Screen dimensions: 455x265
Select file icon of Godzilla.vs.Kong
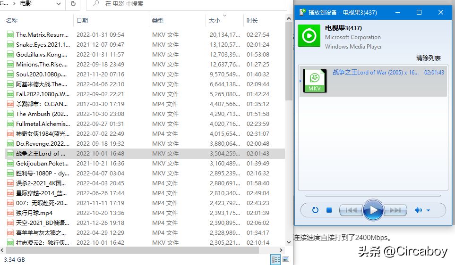[x=10, y=54]
